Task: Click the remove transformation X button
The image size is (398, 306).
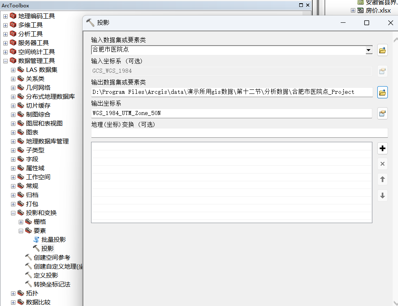Action: (x=382, y=164)
